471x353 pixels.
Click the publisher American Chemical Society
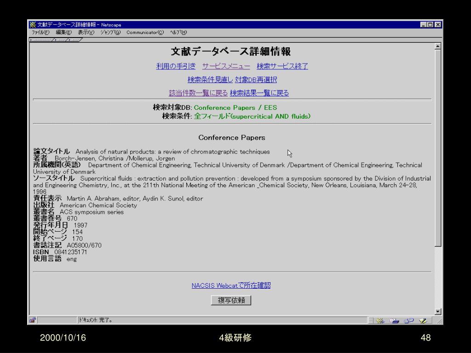tap(98, 205)
